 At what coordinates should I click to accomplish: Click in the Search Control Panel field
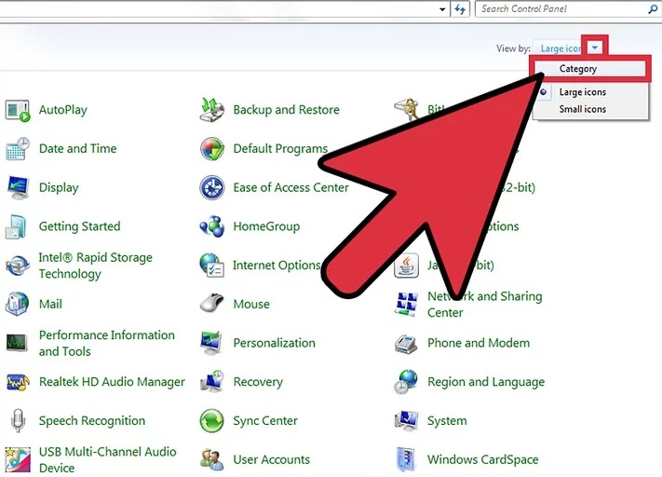tap(563, 8)
